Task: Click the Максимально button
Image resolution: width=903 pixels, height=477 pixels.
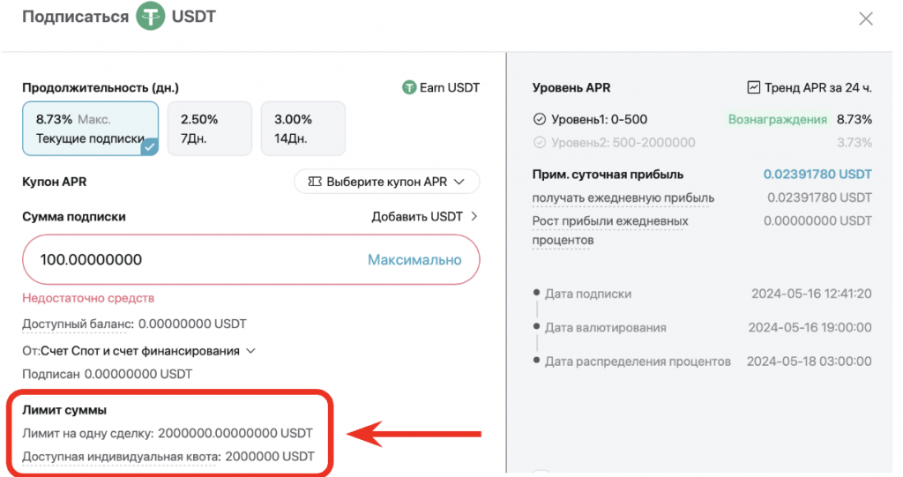Action: [x=414, y=259]
